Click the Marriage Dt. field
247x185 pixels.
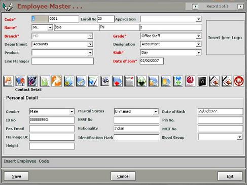pyautogui.click(x=52, y=137)
